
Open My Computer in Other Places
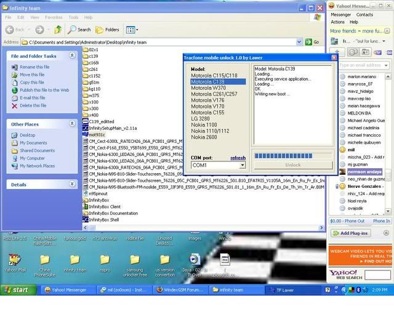coord(32,158)
